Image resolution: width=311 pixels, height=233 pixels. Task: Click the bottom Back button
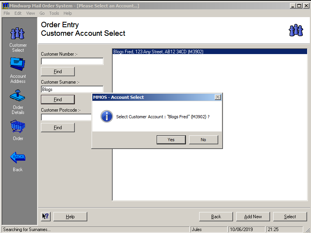216,217
